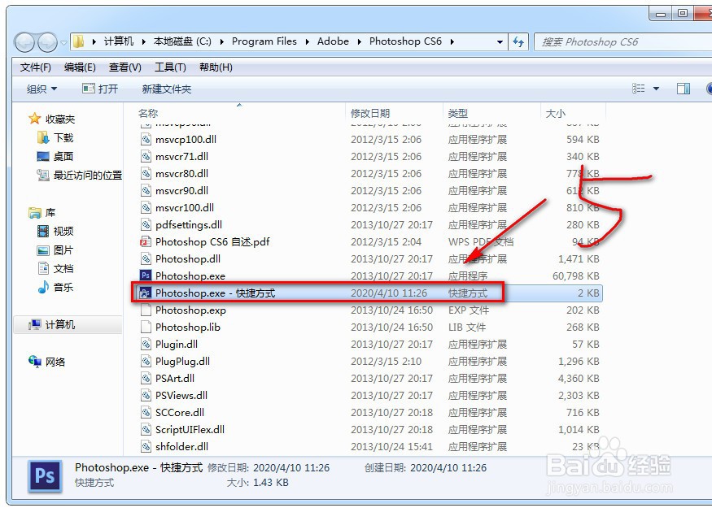Select the msvcr90.dll file icon
This screenshot has width=712, height=512.
[146, 190]
